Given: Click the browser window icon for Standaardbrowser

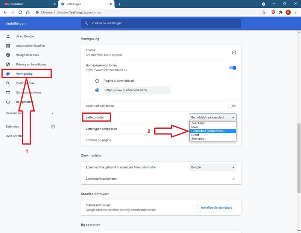Looking at the screenshot, I should coord(8,92).
